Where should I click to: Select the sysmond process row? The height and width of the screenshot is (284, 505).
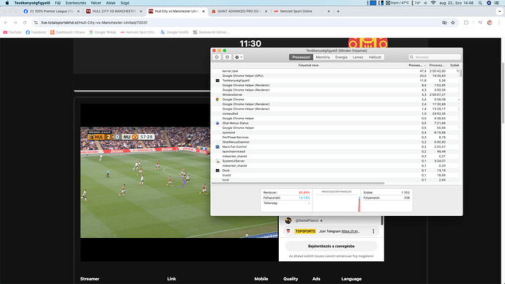click(335, 132)
